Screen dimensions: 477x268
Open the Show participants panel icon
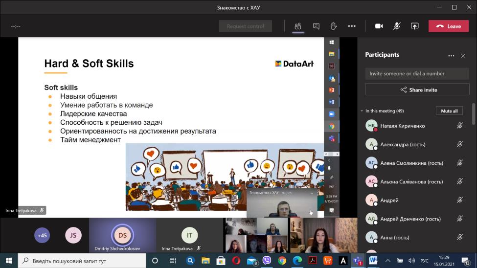click(x=297, y=26)
